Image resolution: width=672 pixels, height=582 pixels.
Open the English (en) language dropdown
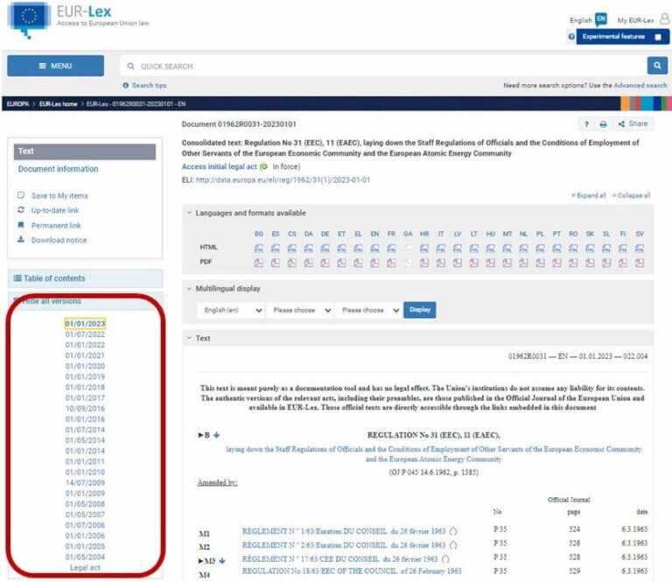(232, 310)
